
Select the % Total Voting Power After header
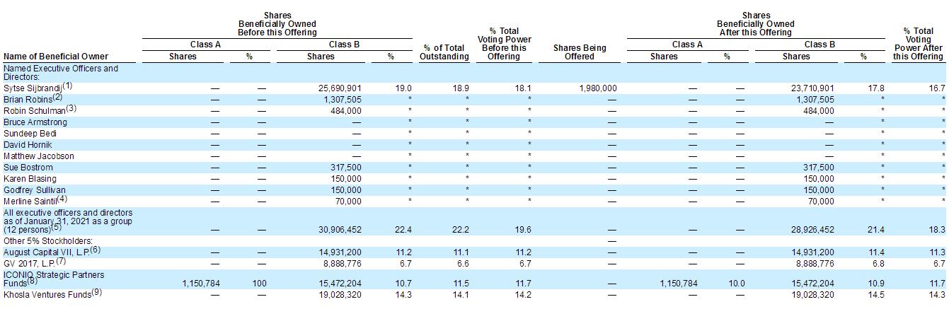click(x=918, y=44)
